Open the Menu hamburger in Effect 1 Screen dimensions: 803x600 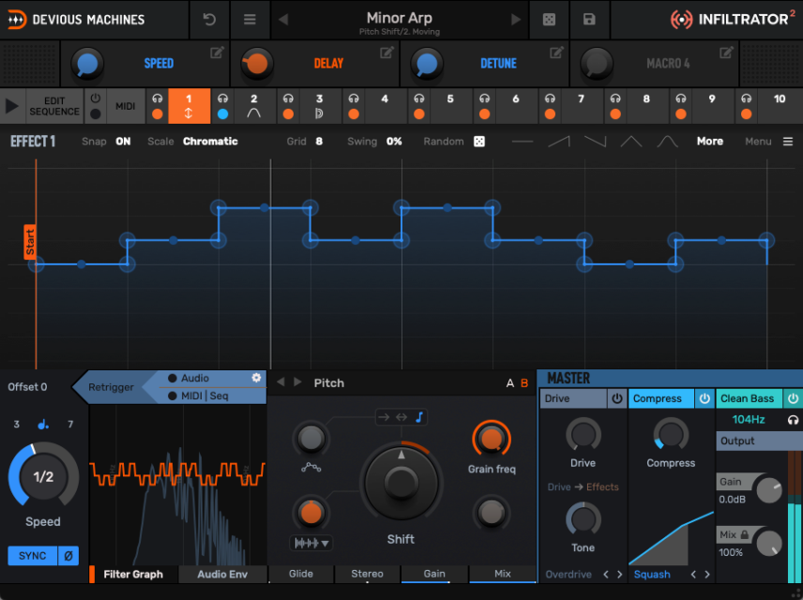788,142
